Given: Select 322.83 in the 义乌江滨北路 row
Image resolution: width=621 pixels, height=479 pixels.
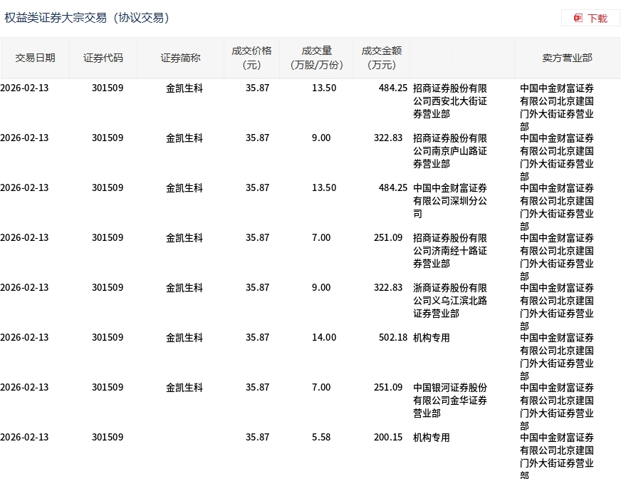Looking at the screenshot, I should (388, 287).
